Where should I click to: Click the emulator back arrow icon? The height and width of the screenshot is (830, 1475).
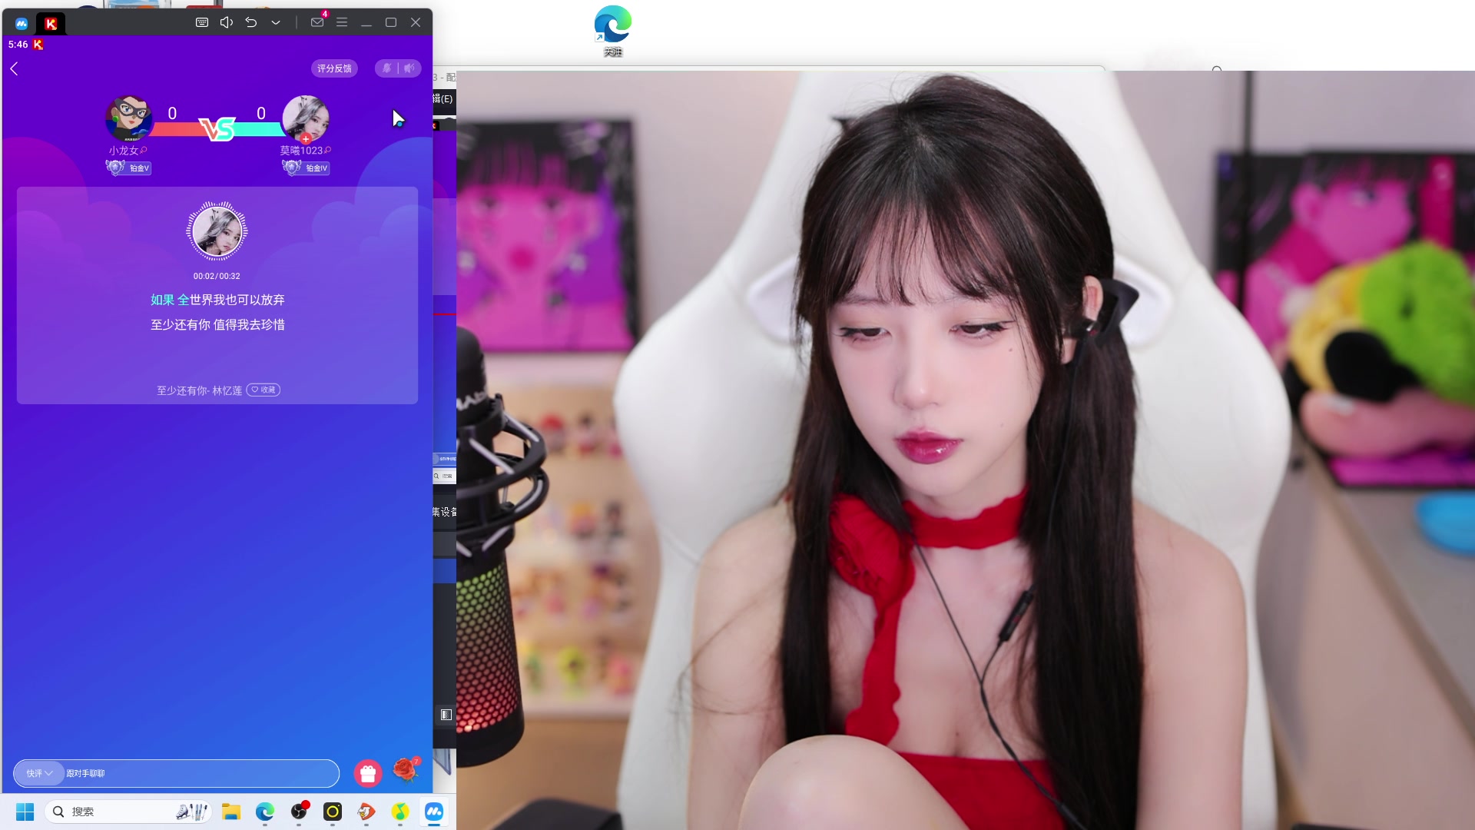tap(251, 22)
